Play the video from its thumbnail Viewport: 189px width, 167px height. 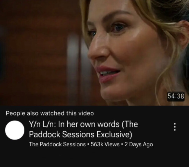click(x=94, y=53)
